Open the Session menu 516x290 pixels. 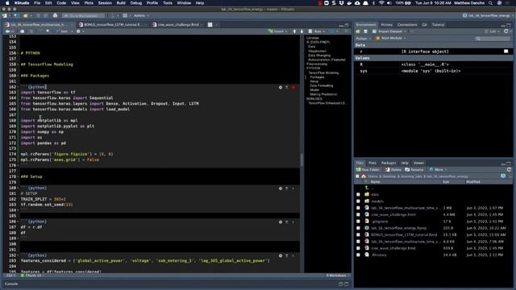105,3
